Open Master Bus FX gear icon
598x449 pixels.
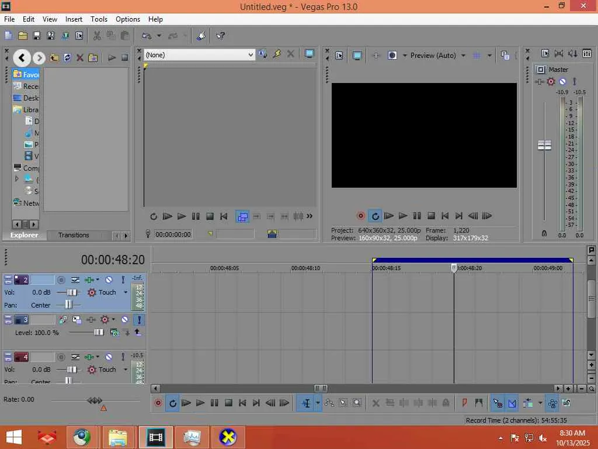pos(551,81)
